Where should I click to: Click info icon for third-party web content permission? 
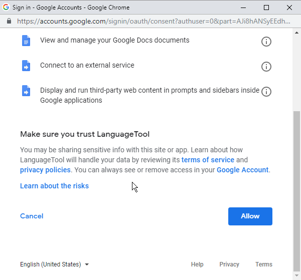(266, 92)
